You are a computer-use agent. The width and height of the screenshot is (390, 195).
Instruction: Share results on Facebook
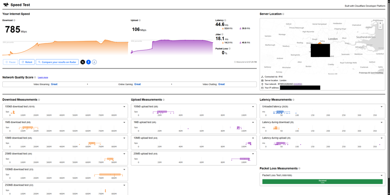pyautogui.click(x=89, y=62)
